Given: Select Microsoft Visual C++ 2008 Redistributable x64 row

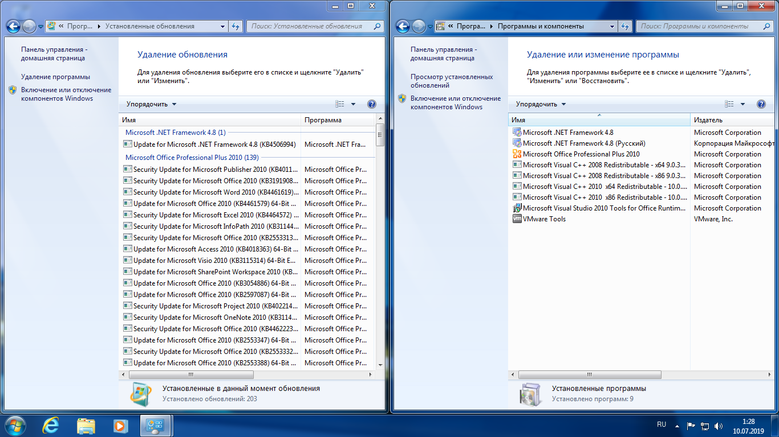Looking at the screenshot, I should click(x=642, y=165).
